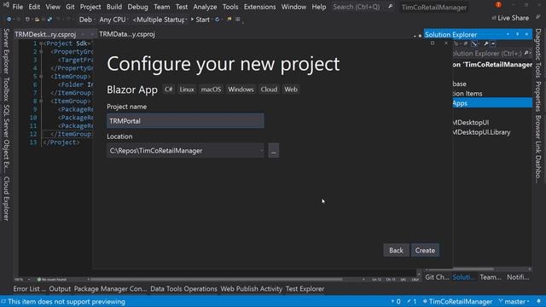Viewport: 546px width, 307px height.
Task: Click the folder icon after Start button
Action: [229, 20]
